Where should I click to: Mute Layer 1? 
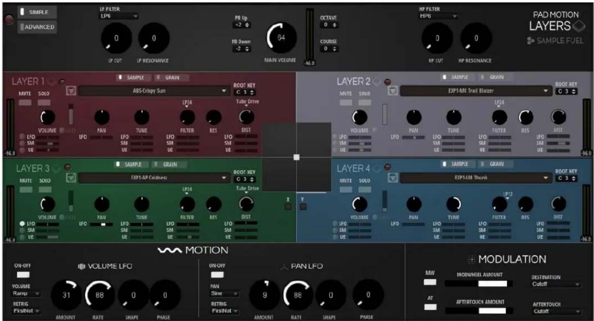[25, 102]
